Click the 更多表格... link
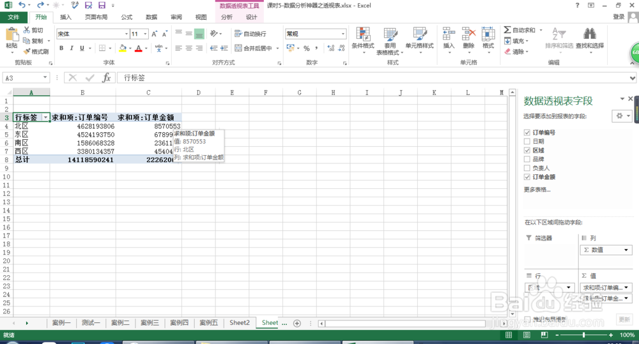The height and width of the screenshot is (344, 639). point(537,190)
